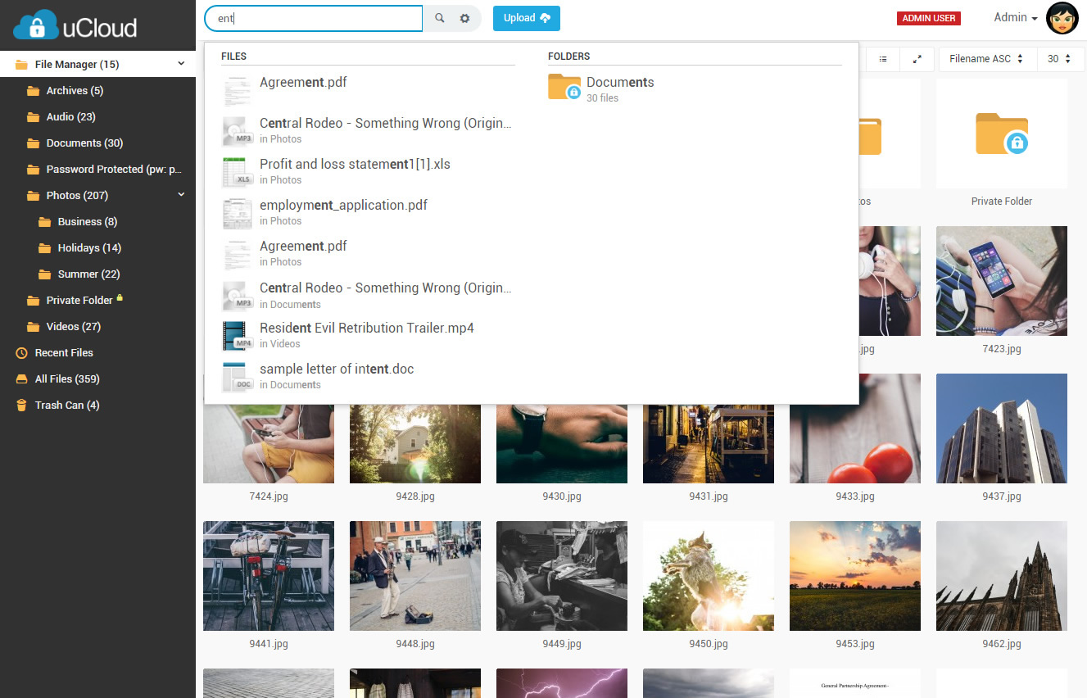Switch to list view using the list icon
This screenshot has height=698, width=1087.
coord(882,59)
